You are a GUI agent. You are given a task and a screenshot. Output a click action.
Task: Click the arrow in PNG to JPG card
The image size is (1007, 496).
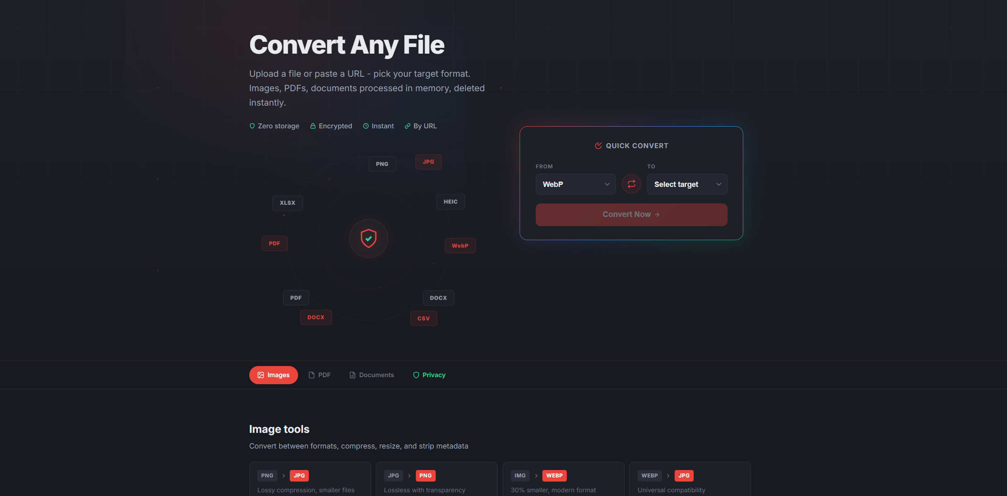click(284, 476)
